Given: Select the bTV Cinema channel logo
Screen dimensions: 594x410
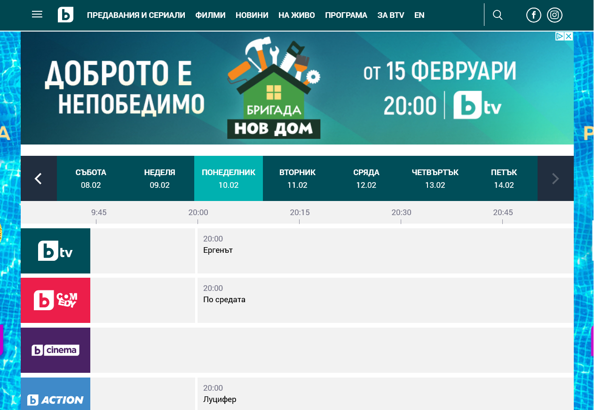Looking at the screenshot, I should [x=55, y=350].
